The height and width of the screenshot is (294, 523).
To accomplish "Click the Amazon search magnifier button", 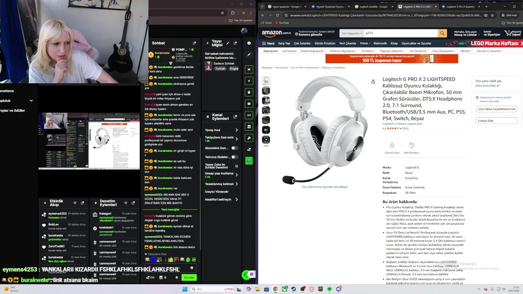I will (x=442, y=33).
